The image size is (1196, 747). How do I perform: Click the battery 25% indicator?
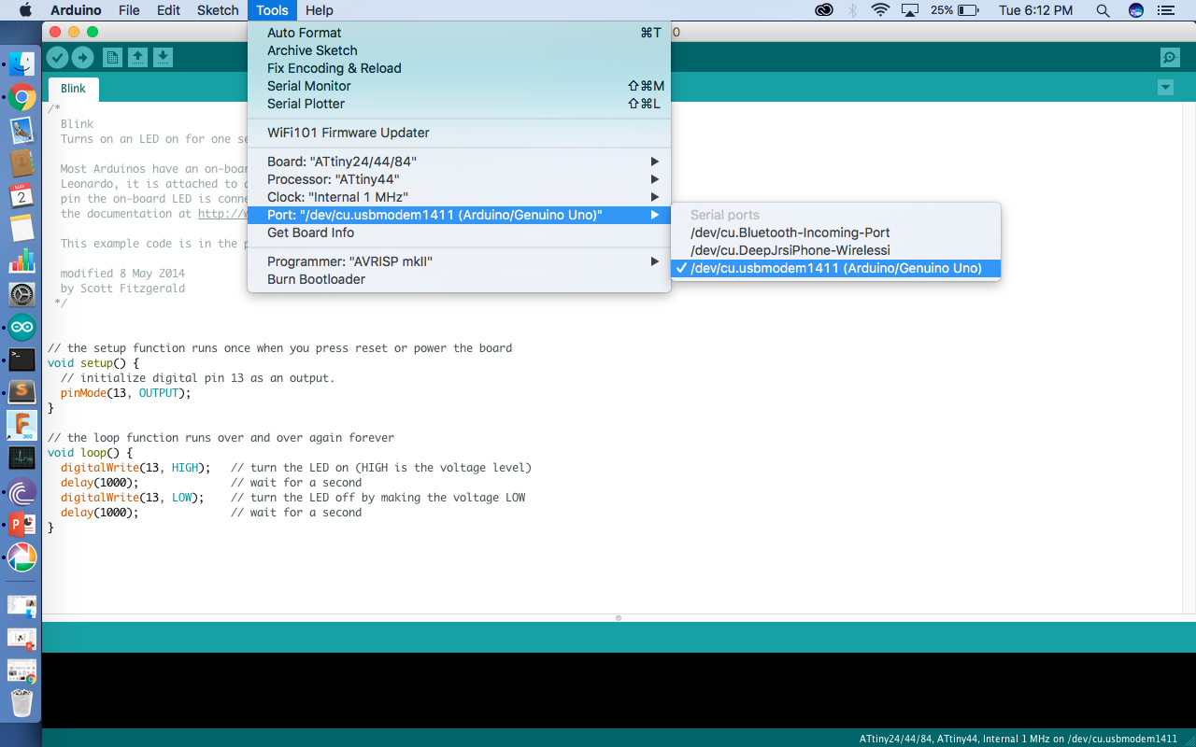pyautogui.click(x=955, y=10)
